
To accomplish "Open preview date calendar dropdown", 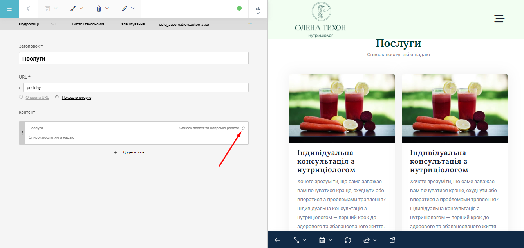I will (325, 240).
